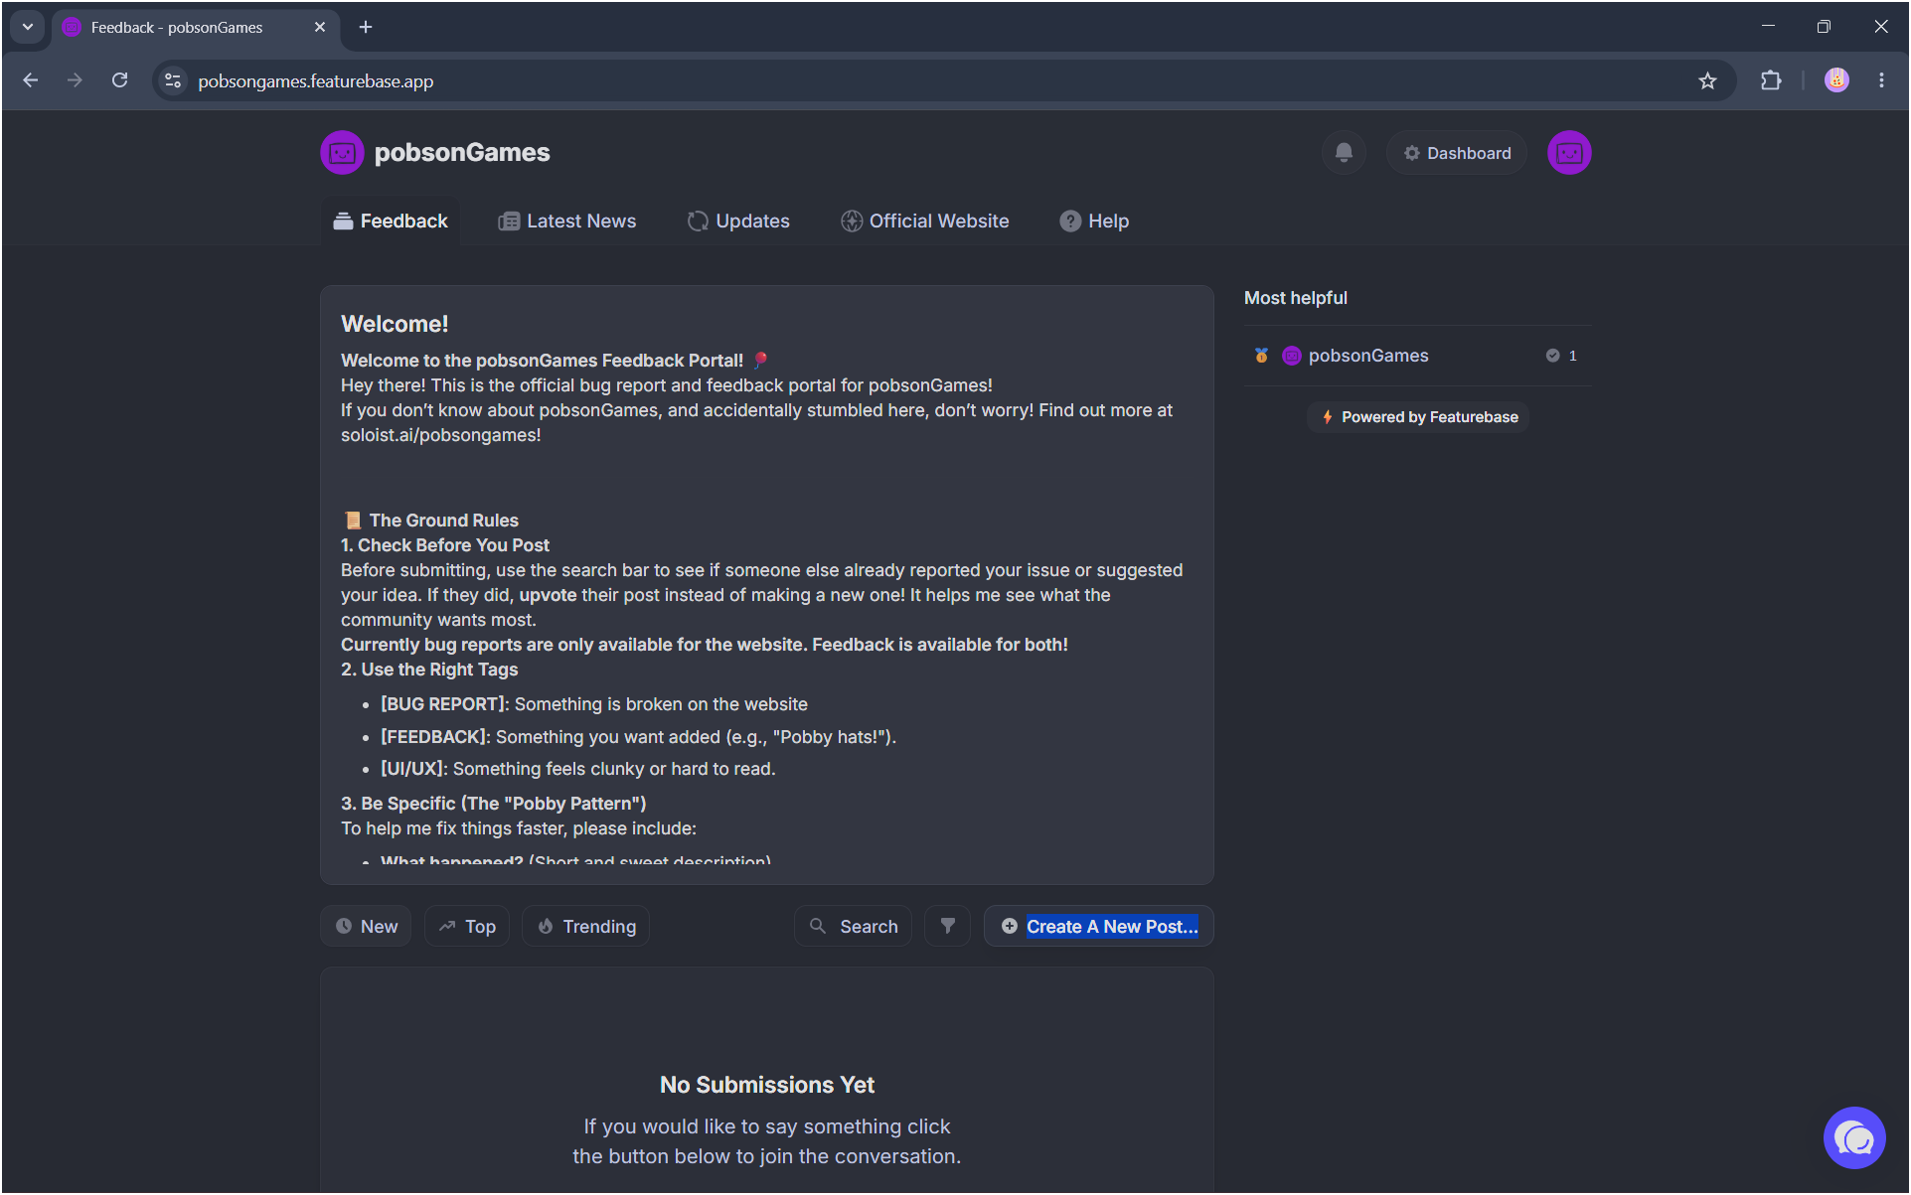The image size is (1911, 1195).
Task: Open the purple profile avatar menu
Action: point(1569,153)
